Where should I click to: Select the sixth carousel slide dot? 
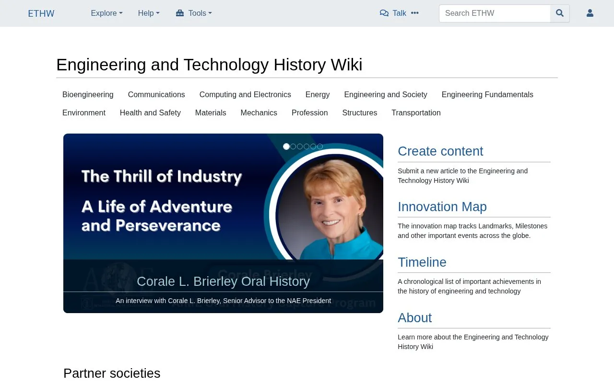pos(320,146)
